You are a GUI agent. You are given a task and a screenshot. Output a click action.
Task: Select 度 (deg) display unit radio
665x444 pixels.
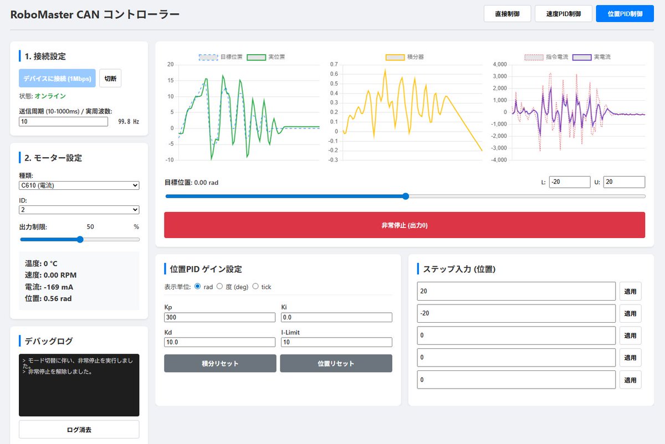pyautogui.click(x=219, y=286)
